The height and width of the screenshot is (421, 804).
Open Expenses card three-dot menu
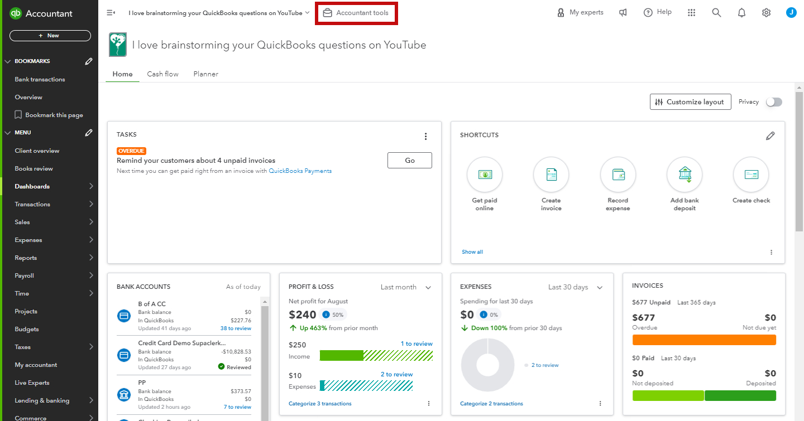coord(600,403)
